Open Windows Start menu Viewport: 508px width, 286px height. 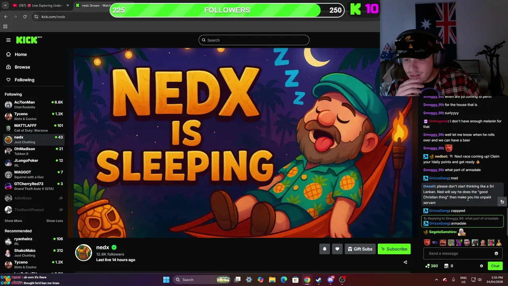coord(166,280)
